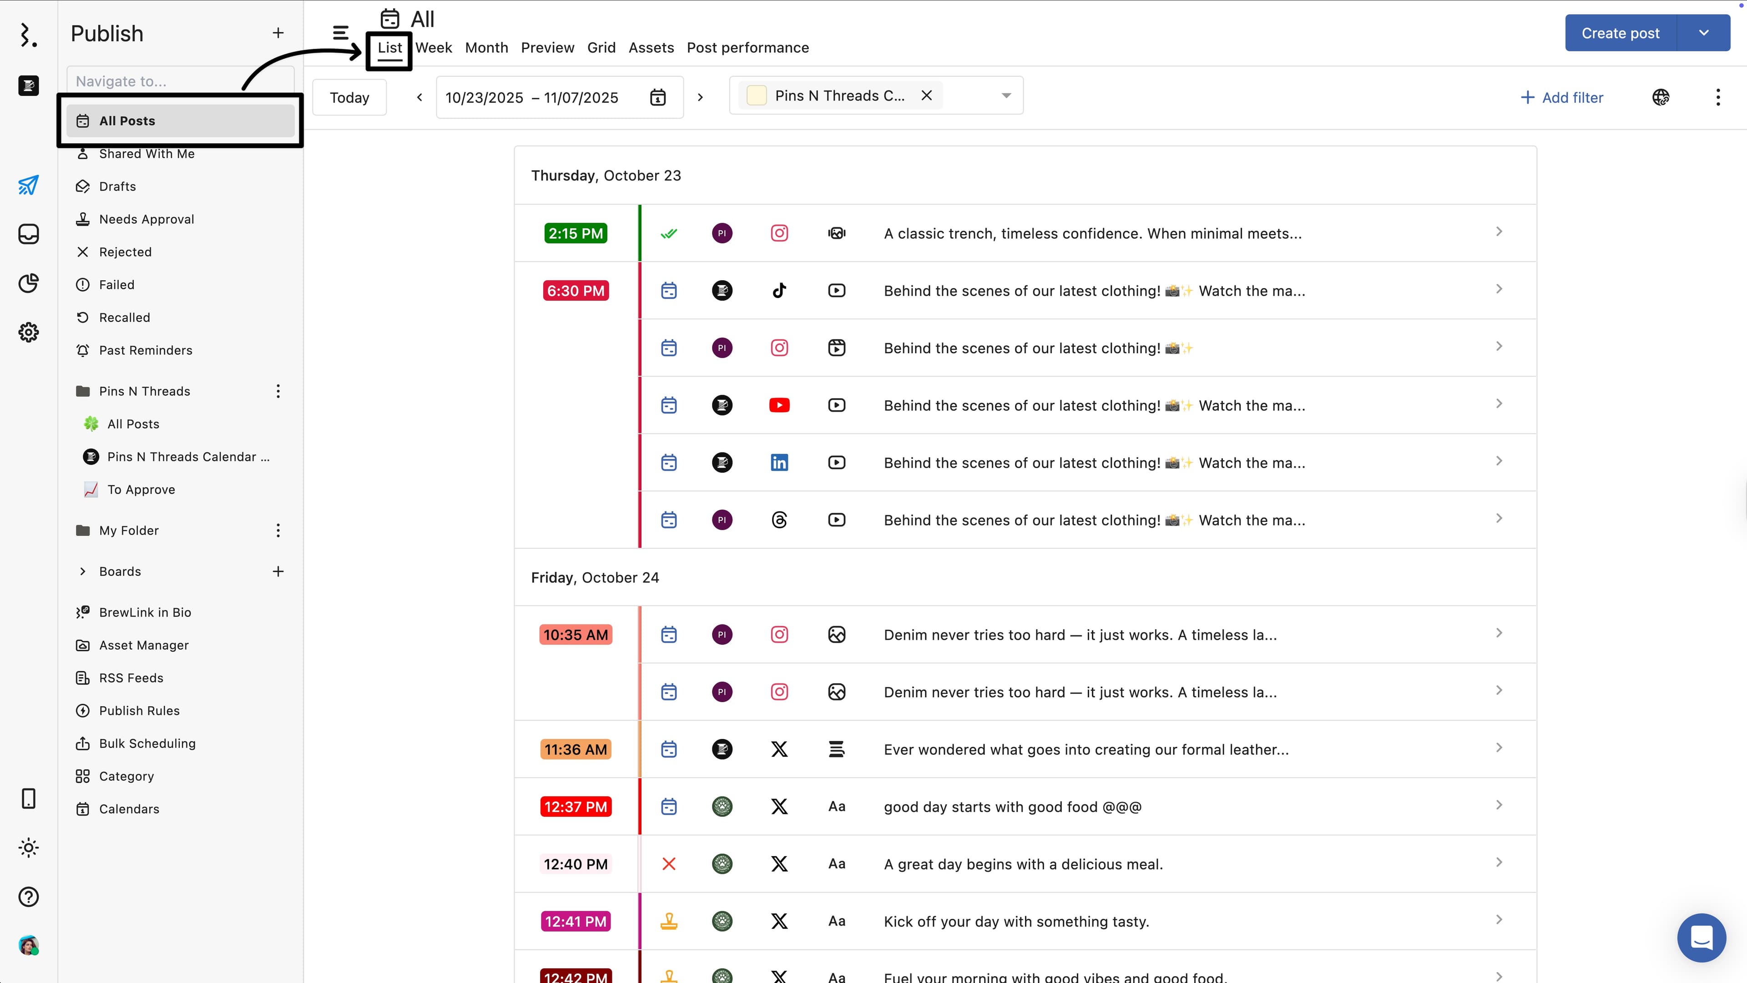Collapse sidebar with the hamburger toggle
1747x983 pixels.
point(340,33)
